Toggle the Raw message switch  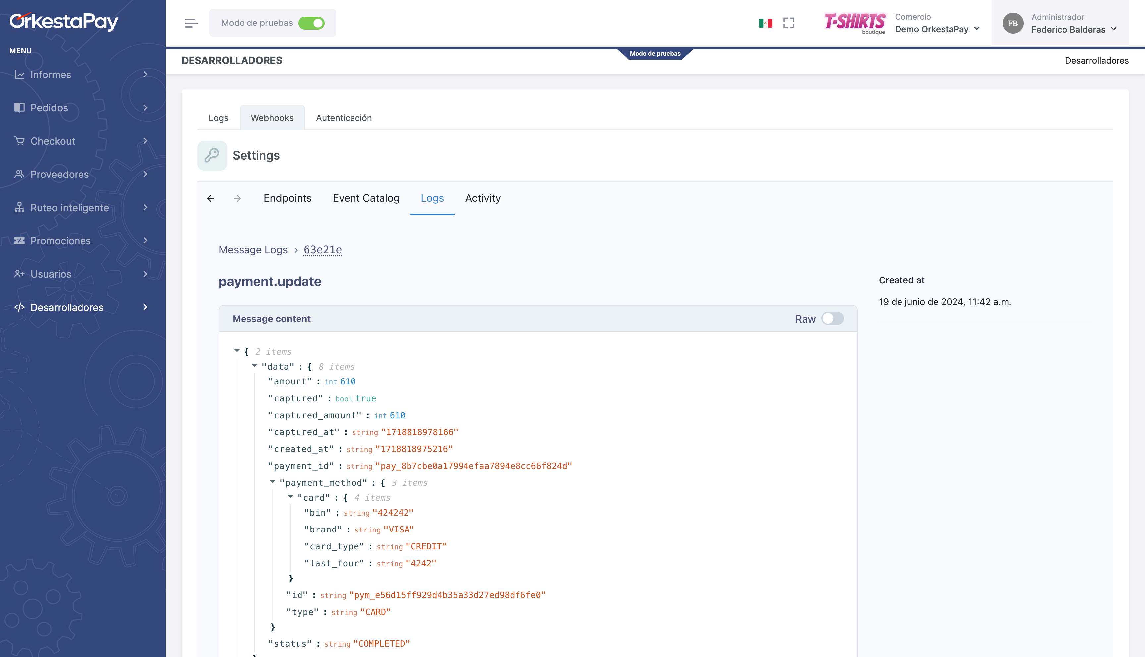(x=833, y=319)
